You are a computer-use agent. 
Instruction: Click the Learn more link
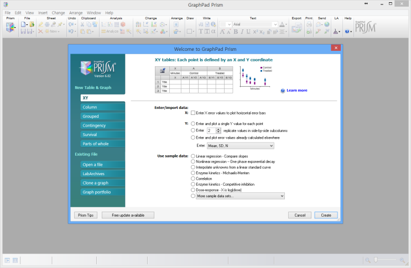[296, 90]
